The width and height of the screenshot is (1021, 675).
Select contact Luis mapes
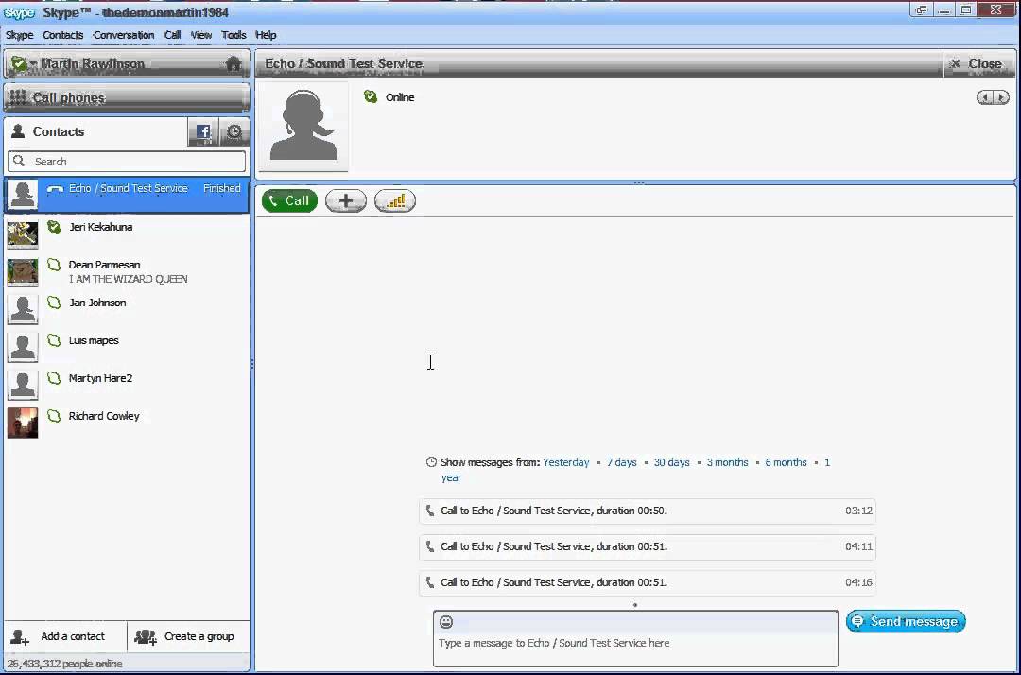coord(127,347)
